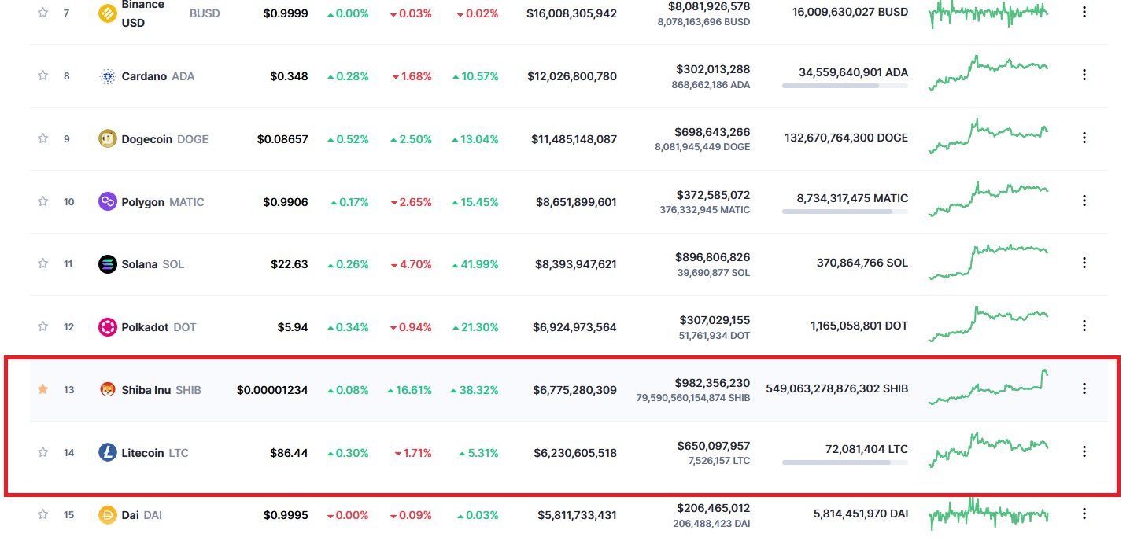Image resolution: width=1130 pixels, height=545 pixels.
Task: Unstar Shiba Inu from the watchlist
Action: tap(43, 389)
